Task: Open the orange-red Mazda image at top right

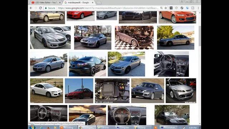Action: point(177,17)
